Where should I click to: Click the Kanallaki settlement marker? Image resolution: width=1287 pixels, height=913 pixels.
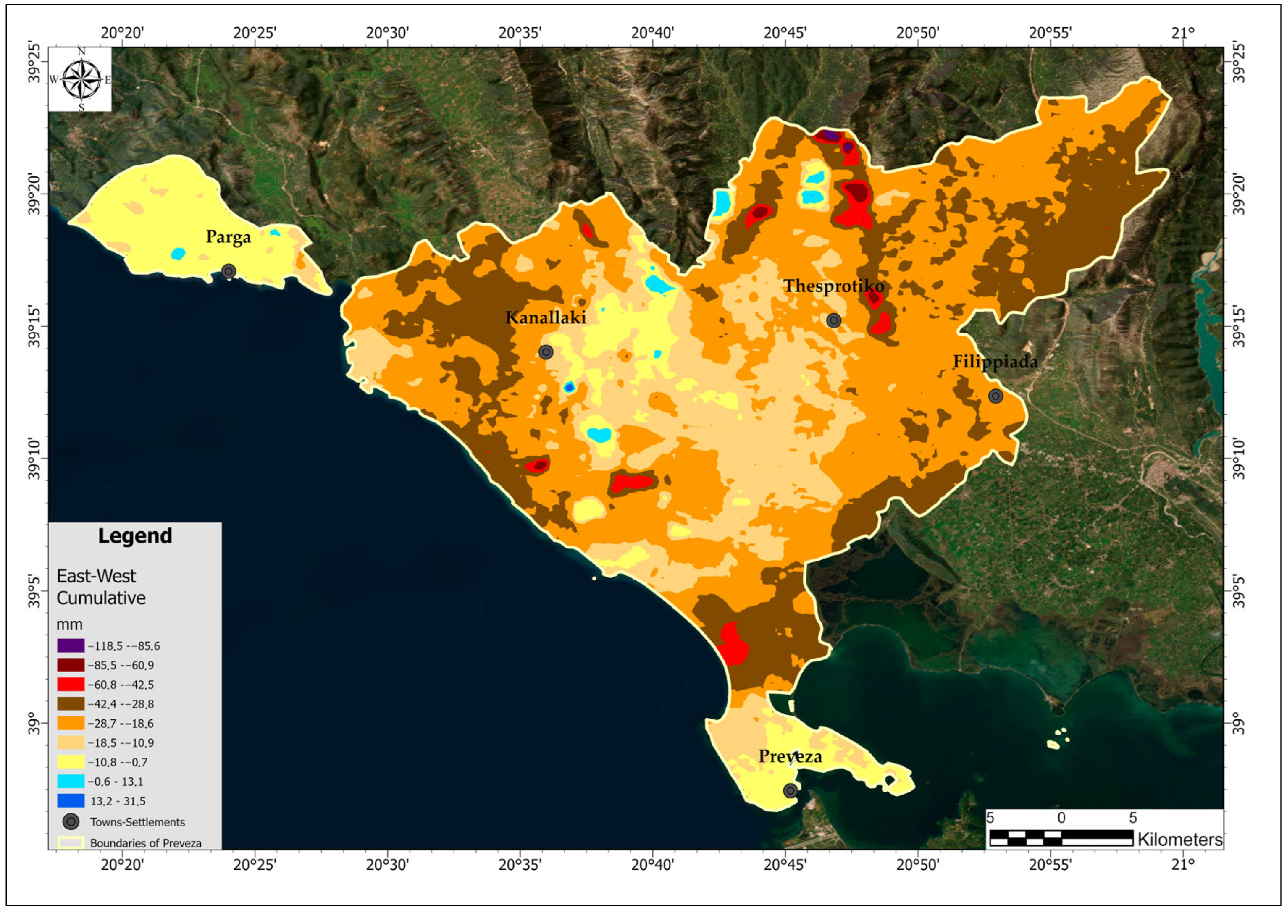click(x=546, y=352)
